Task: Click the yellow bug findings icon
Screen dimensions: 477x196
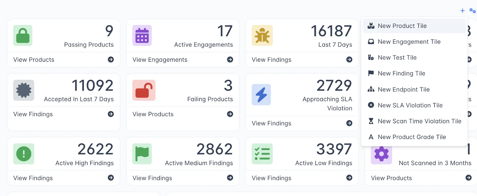Action: 262,35
